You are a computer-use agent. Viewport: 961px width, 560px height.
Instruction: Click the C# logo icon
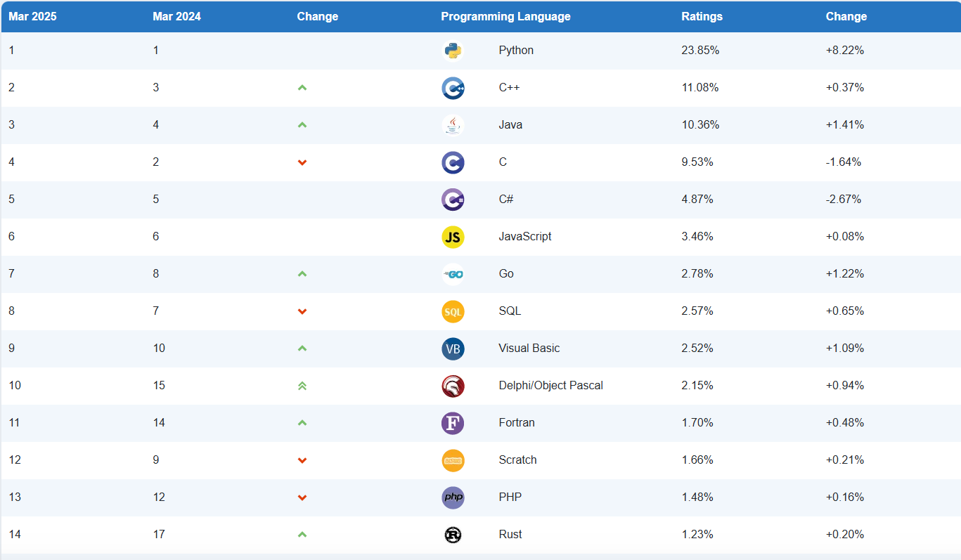click(x=453, y=200)
